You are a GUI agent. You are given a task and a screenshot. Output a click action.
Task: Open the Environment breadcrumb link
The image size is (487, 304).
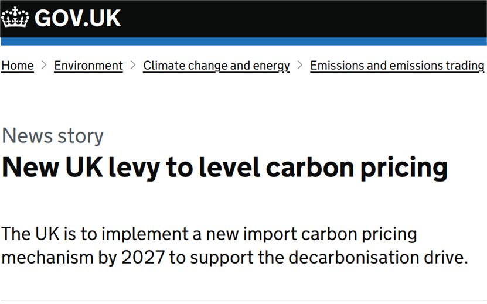click(x=88, y=66)
